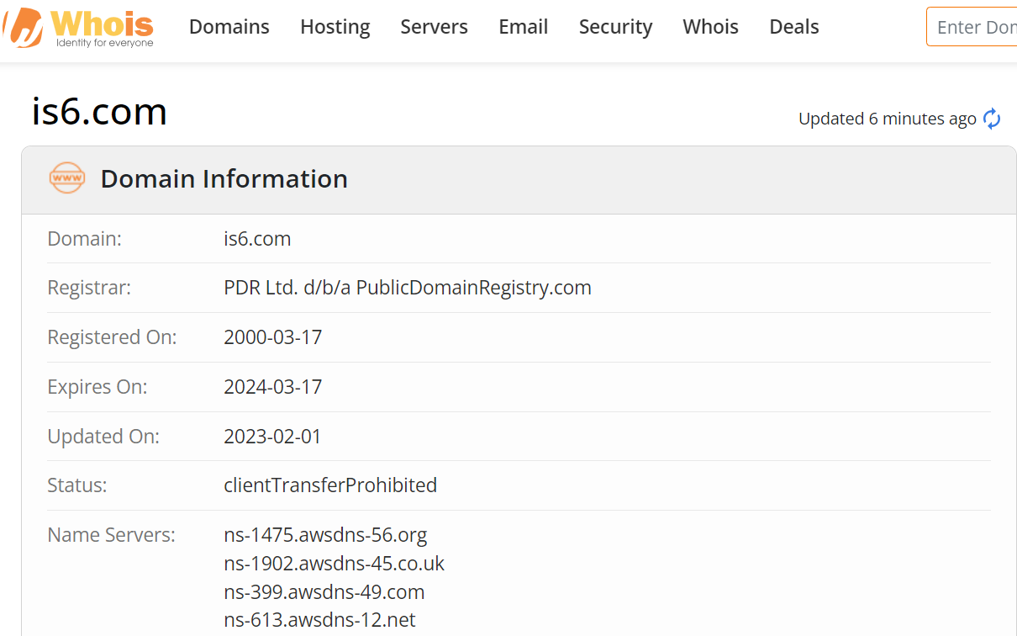Viewport: 1017px width, 636px height.
Task: Click the registrar PublicDomainRegistry.com text
Action: [474, 288]
